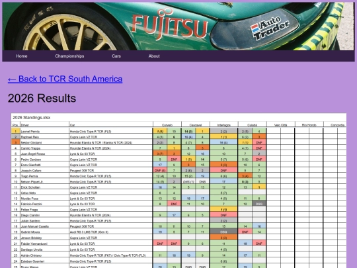Select driver Néstor Girolami
Viewport: 357px width, 268px height.
coord(31,143)
